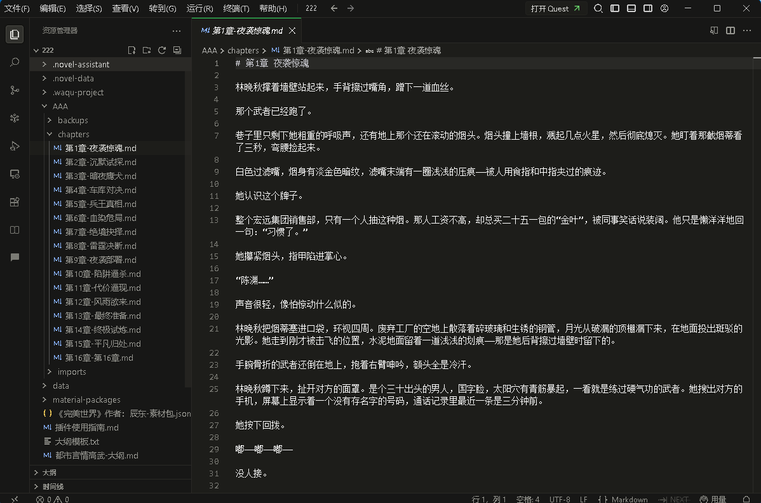Click the search magnifier in title bar
The height and width of the screenshot is (503, 761).
pyautogui.click(x=598, y=8)
